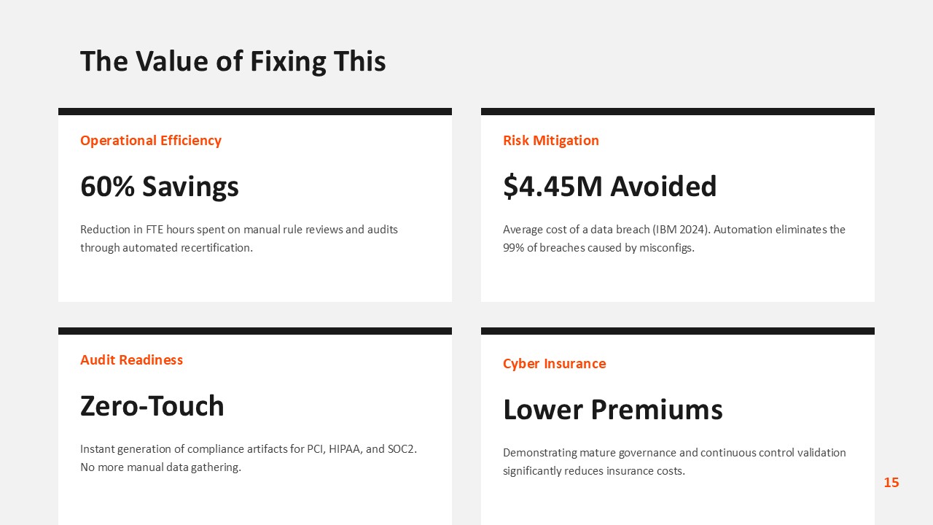Click the 'Zero-Touch' headline text
This screenshot has height=525, width=933.
[x=152, y=406]
